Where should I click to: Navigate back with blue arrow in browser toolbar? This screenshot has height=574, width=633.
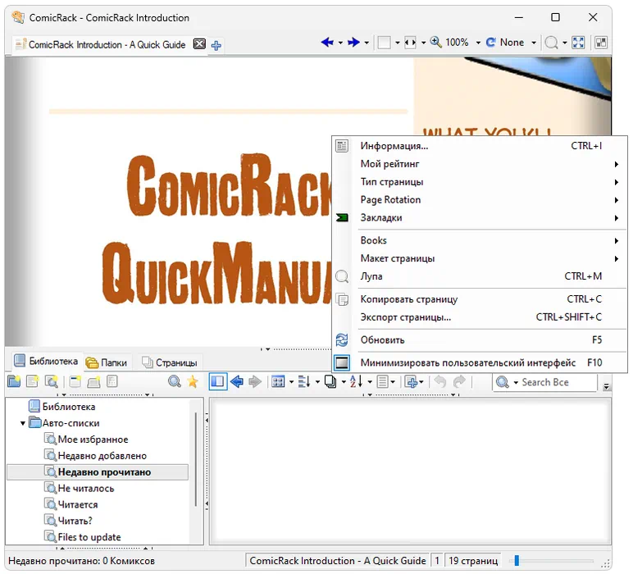click(237, 381)
